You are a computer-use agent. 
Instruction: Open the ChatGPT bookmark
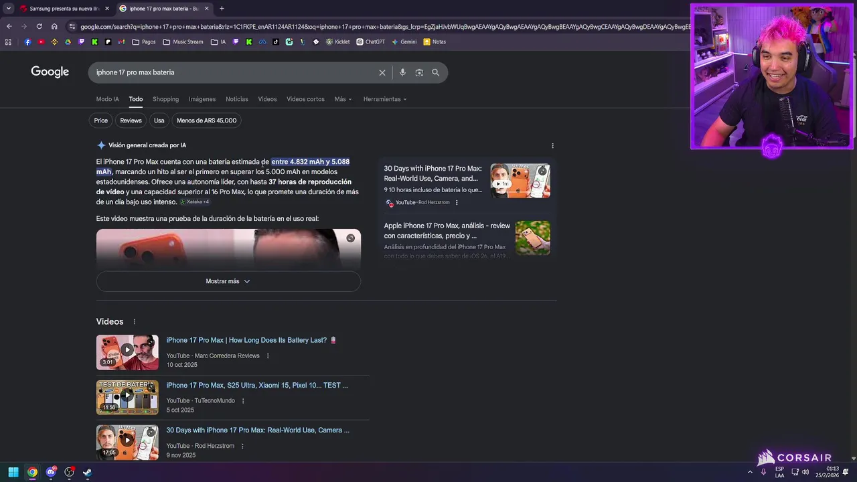(x=371, y=42)
